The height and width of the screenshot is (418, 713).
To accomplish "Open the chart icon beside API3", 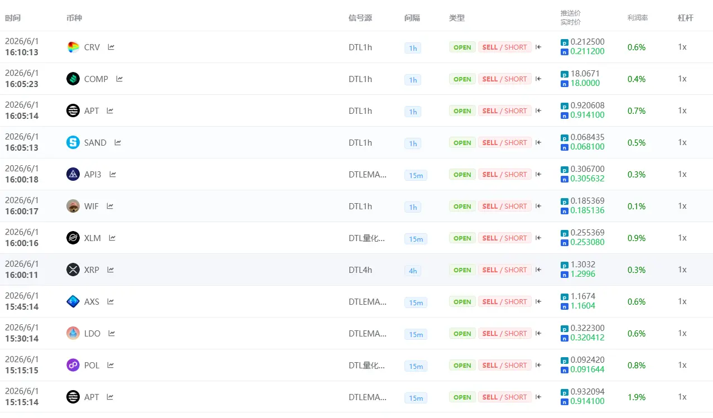I will [x=113, y=175].
